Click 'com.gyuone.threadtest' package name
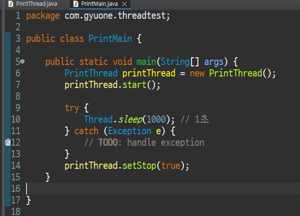This screenshot has width=300, height=216. click(x=115, y=16)
